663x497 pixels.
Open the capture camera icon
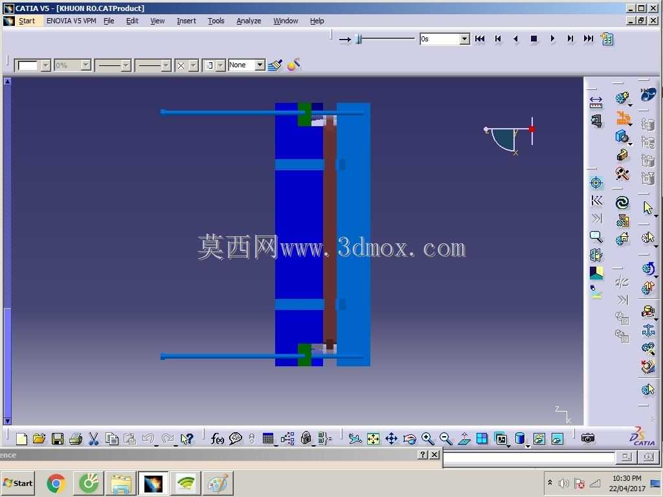pos(587,438)
